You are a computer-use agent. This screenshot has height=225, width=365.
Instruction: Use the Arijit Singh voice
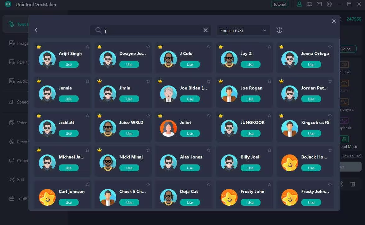(69, 64)
